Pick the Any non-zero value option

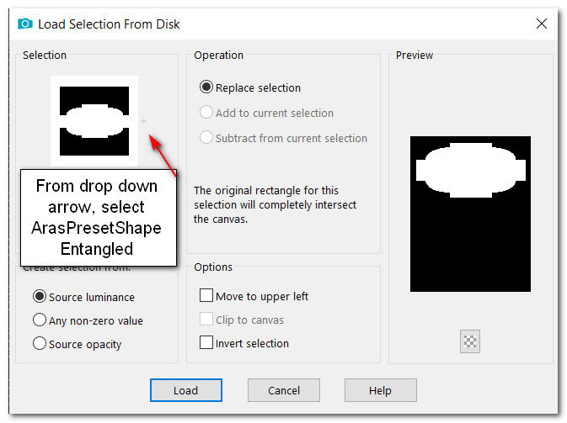click(40, 320)
